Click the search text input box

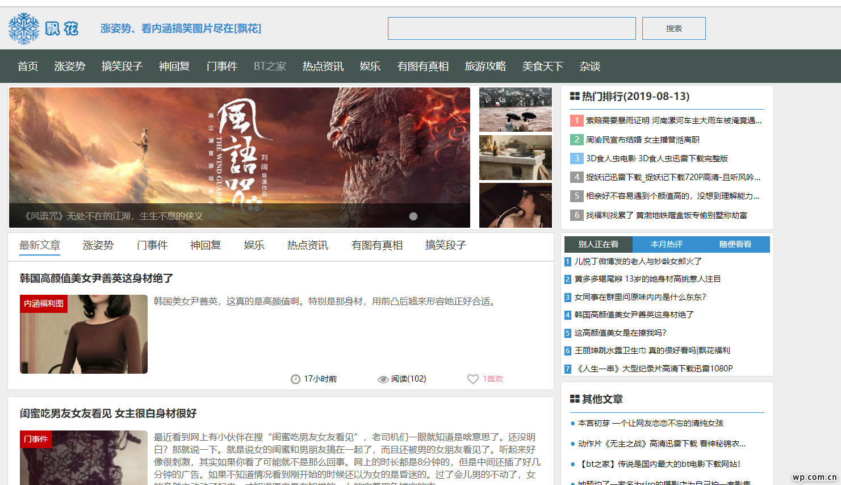coord(511,28)
